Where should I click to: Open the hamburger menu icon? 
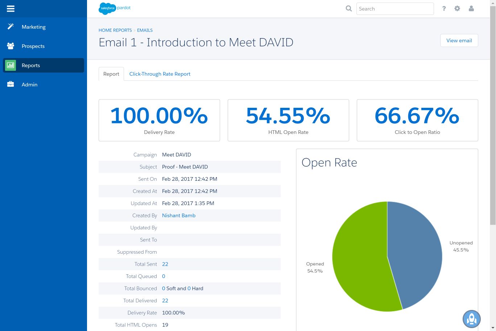11,8
